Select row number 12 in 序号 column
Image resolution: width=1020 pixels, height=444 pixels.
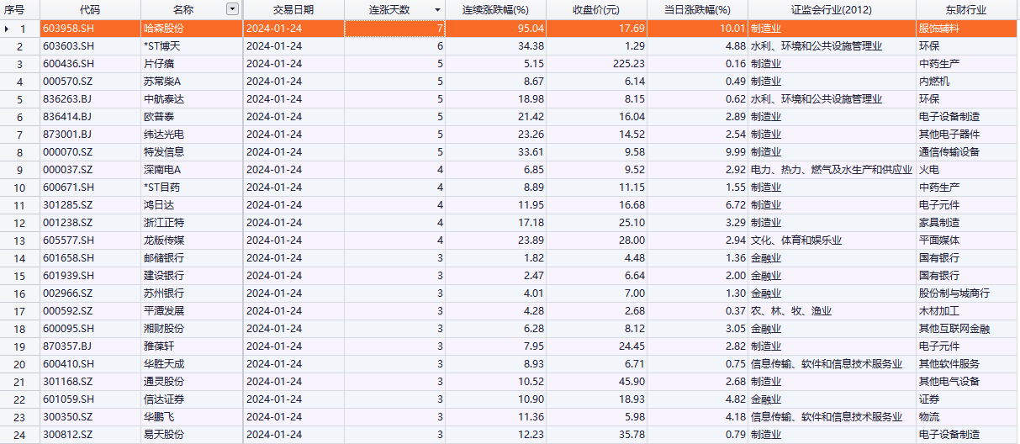[x=20, y=223]
